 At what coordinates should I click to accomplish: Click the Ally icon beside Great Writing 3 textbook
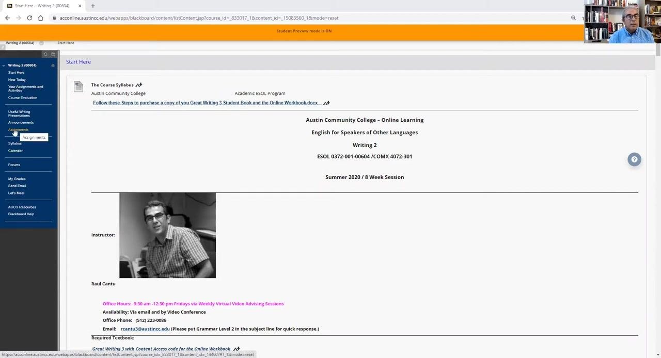(237, 349)
